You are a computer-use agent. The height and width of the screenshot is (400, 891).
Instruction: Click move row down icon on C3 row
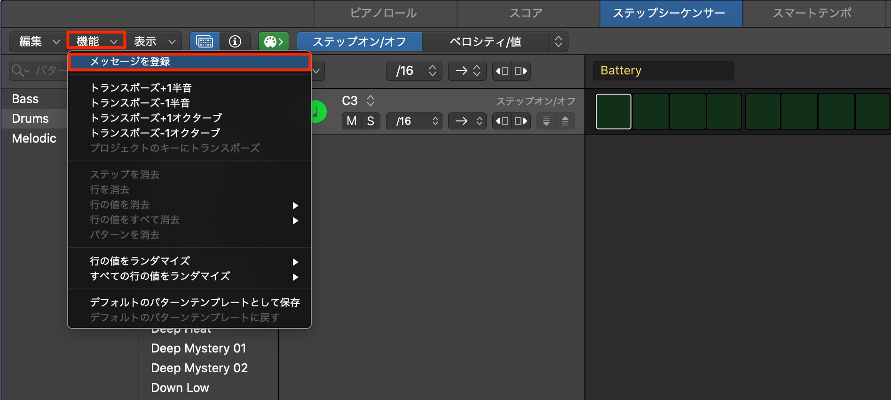pos(546,121)
